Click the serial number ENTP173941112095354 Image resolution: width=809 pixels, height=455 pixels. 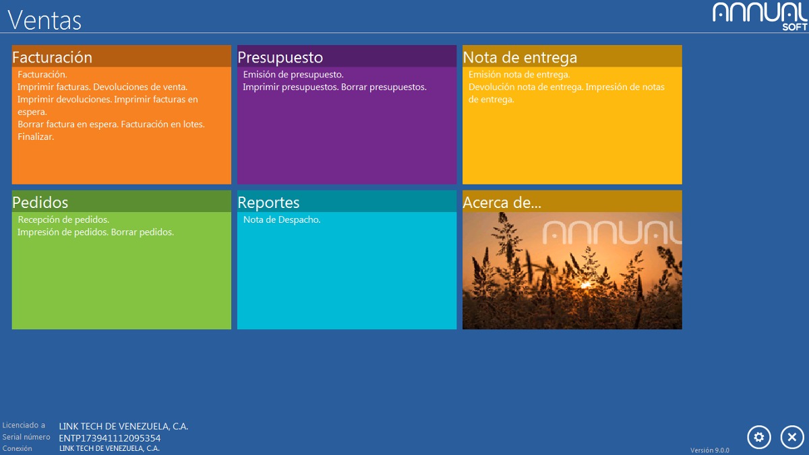coord(110,438)
